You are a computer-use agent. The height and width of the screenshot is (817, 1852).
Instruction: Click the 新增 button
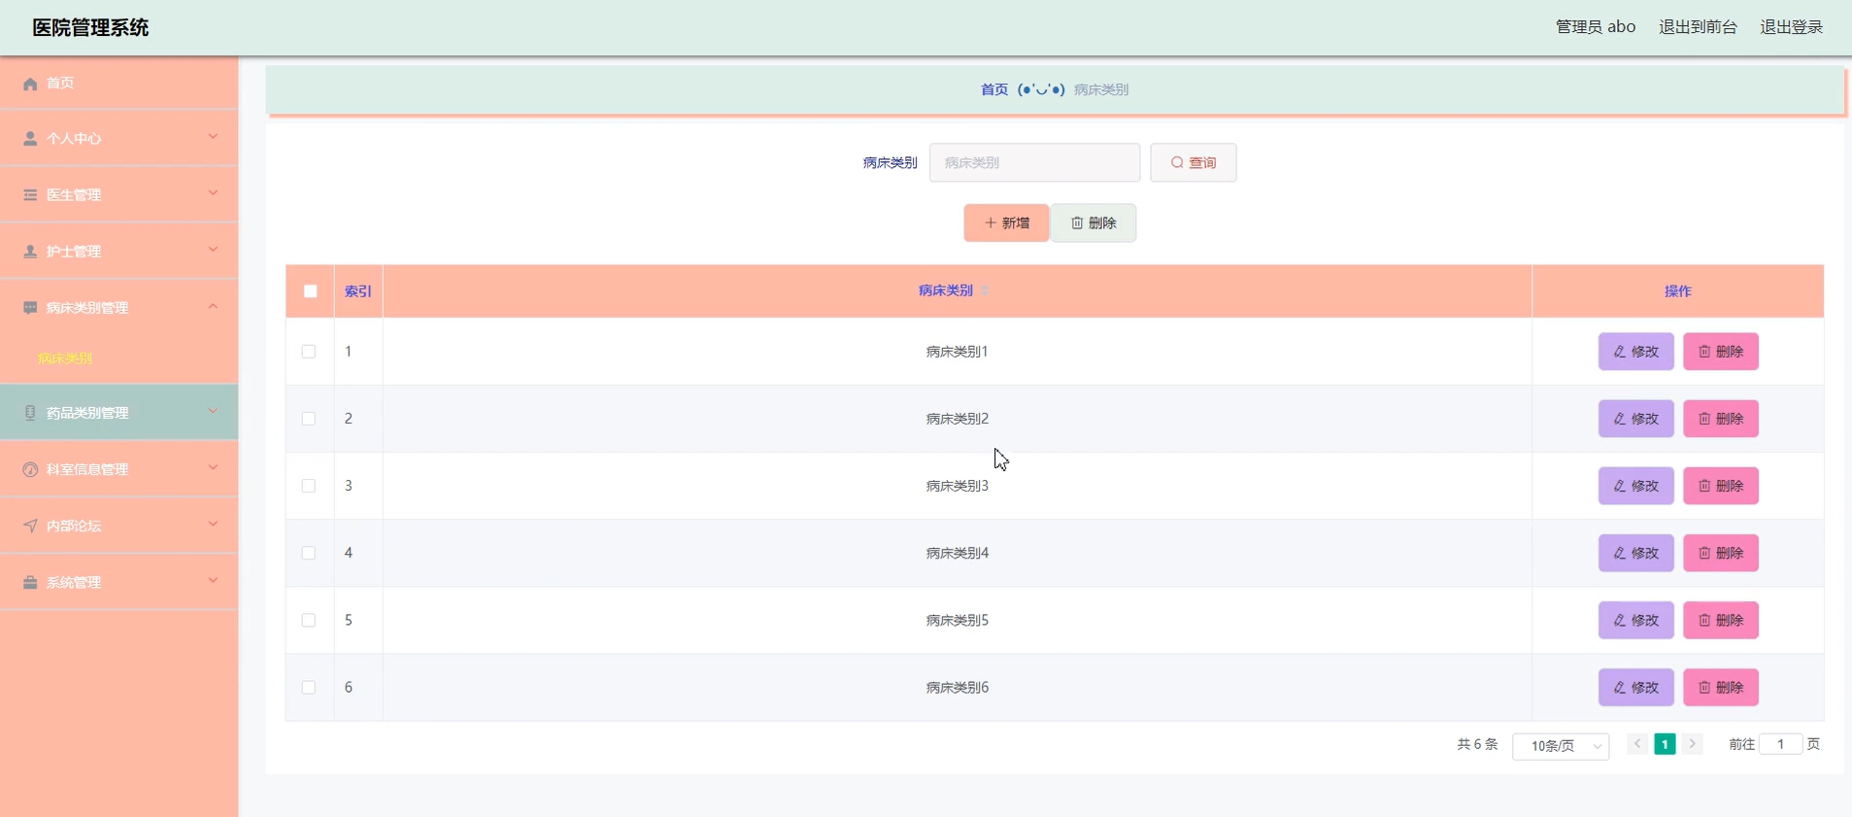[x=1006, y=223]
